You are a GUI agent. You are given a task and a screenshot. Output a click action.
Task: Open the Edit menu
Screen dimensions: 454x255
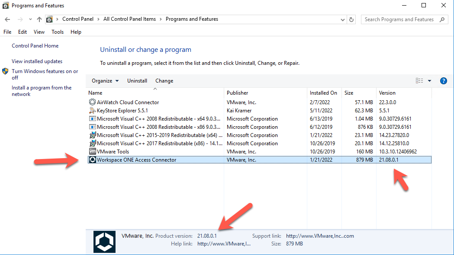(x=23, y=32)
